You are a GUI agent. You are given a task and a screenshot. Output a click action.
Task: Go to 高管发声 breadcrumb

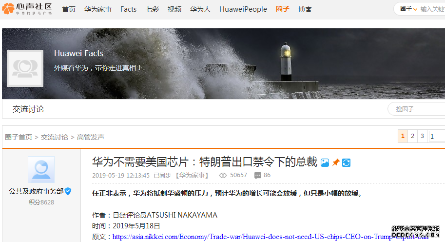point(91,137)
